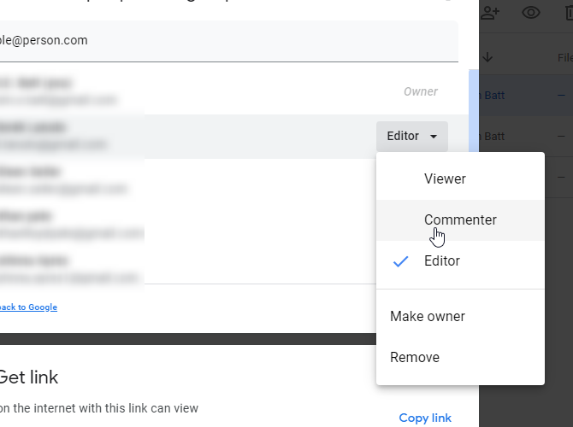Click the Copy link button
The image size is (573, 427).
pos(425,418)
